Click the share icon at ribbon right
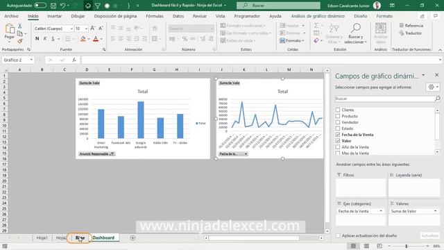This screenshot has width=444, height=250. coord(422,16)
